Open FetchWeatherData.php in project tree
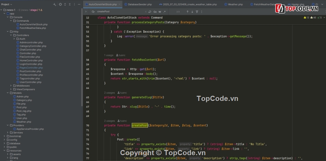The image size is (326, 161). tap(31, 28)
